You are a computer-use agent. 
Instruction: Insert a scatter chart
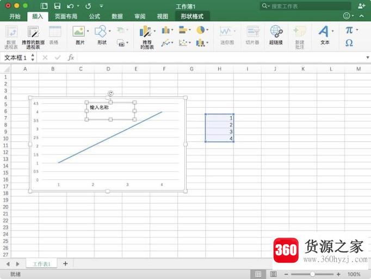tap(183, 43)
